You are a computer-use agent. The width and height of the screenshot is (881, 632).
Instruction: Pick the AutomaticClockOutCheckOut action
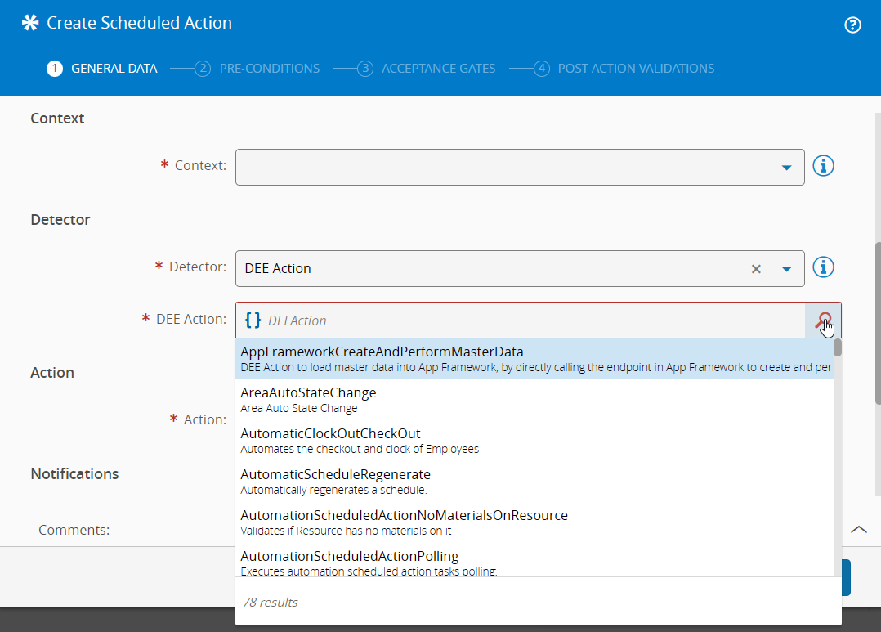click(330, 434)
